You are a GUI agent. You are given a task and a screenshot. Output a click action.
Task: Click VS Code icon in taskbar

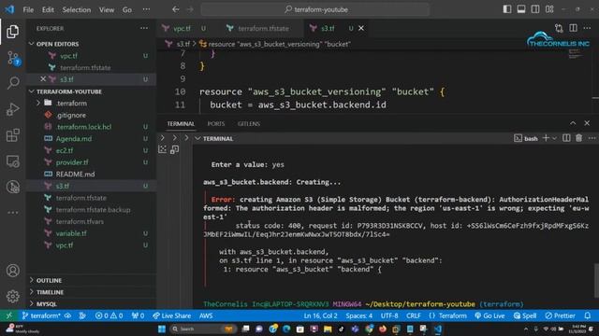pos(437,329)
